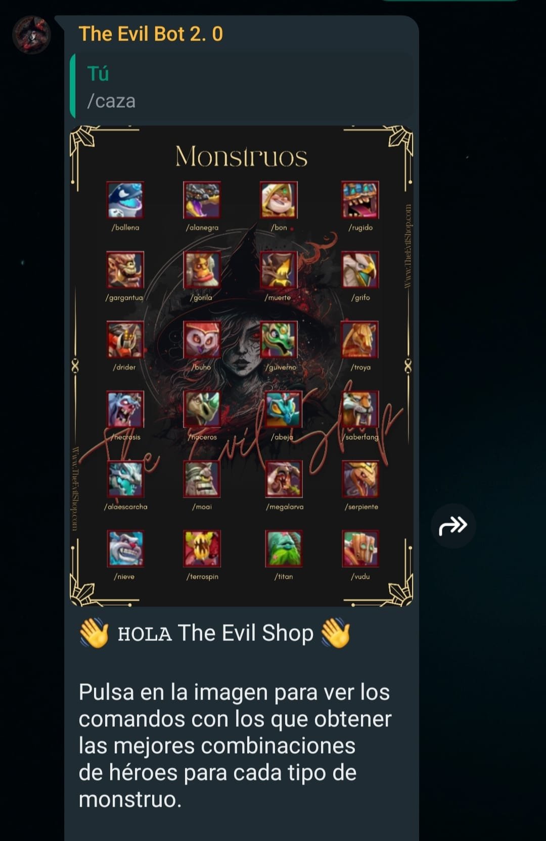
Task: Tap the /moai stone monster icon
Action: point(202,479)
